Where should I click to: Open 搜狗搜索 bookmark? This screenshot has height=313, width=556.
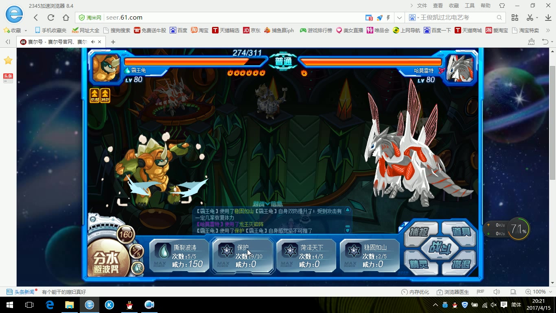tap(117, 31)
